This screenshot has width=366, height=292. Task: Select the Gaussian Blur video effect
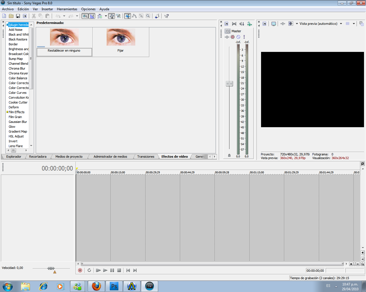click(18, 122)
